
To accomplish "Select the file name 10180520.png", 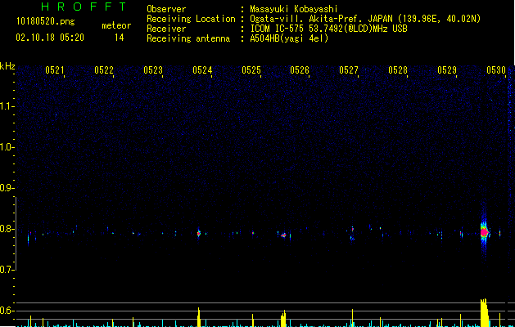I will (x=46, y=22).
